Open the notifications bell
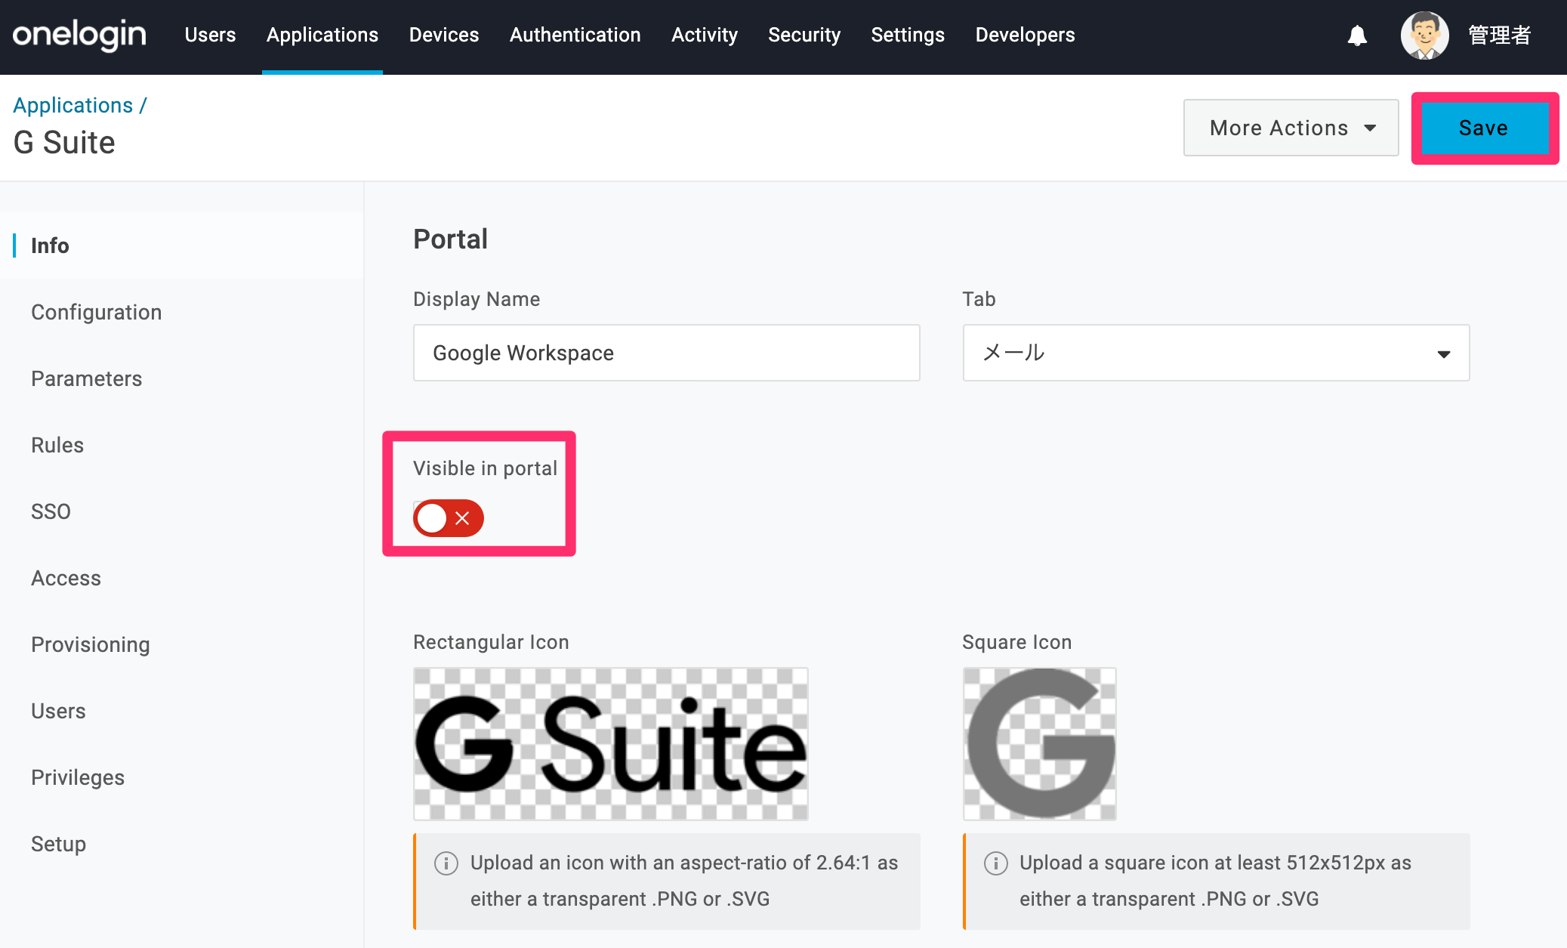 1357,36
